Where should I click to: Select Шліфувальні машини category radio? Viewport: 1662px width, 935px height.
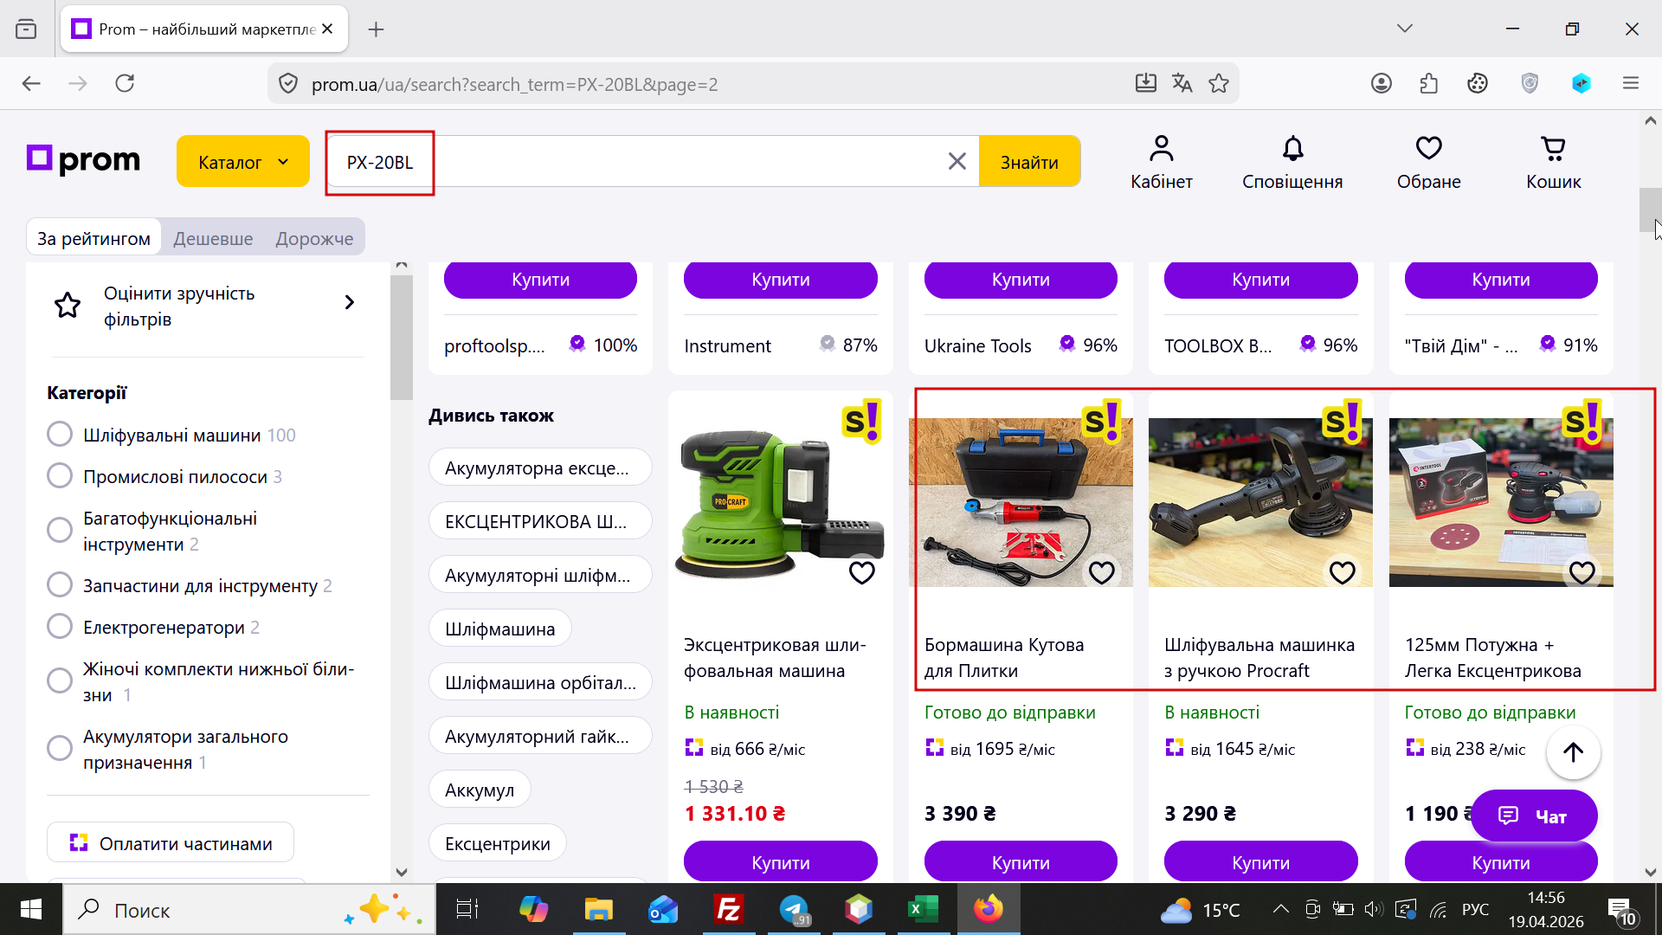point(60,435)
